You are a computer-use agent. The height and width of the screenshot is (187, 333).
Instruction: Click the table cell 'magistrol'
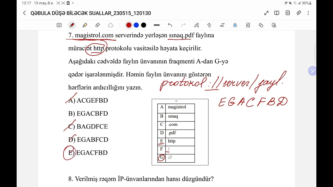(180, 108)
